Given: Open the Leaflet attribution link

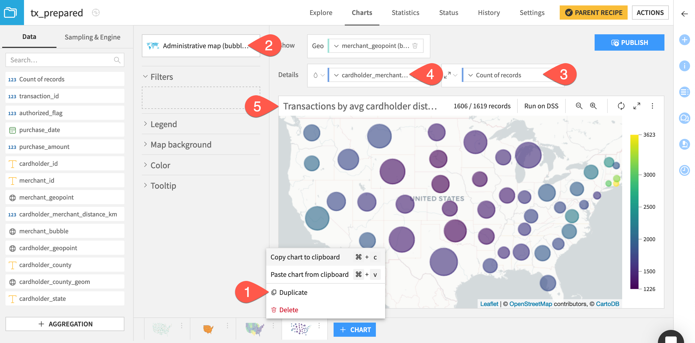Looking at the screenshot, I should click(489, 304).
